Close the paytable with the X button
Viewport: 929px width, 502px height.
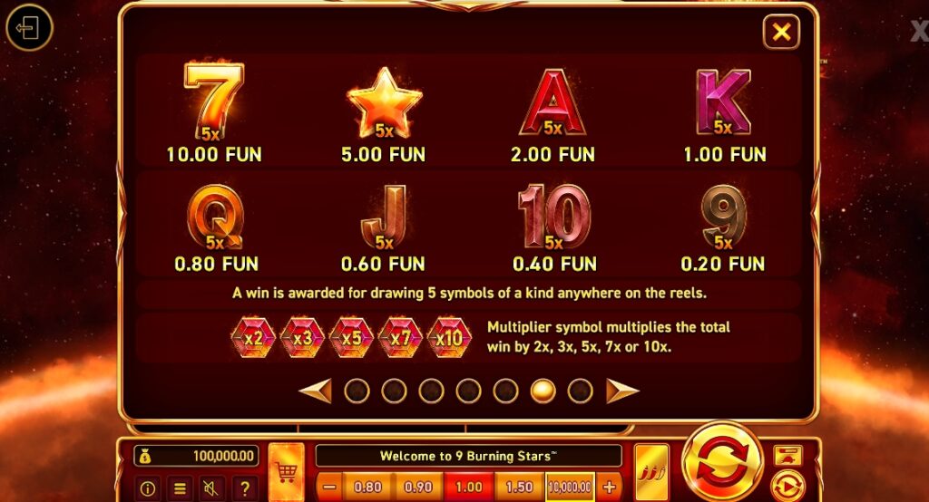point(781,32)
